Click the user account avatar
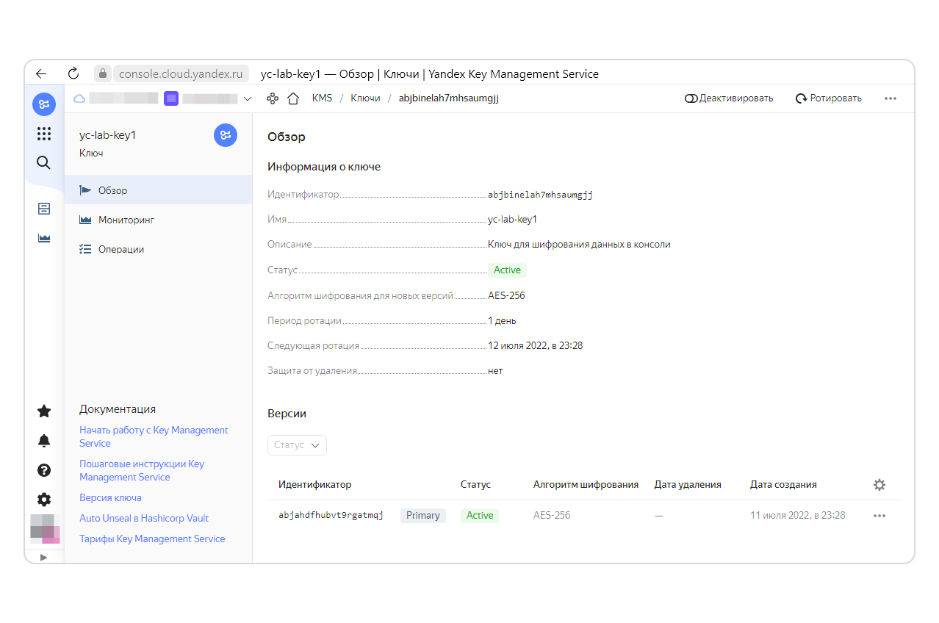 click(44, 529)
